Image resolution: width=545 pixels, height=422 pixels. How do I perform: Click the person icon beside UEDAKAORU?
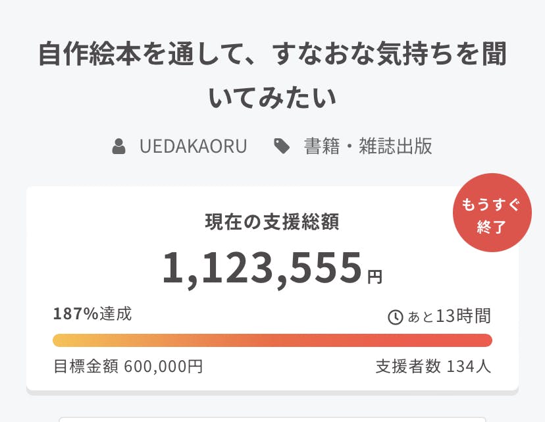click(x=119, y=146)
